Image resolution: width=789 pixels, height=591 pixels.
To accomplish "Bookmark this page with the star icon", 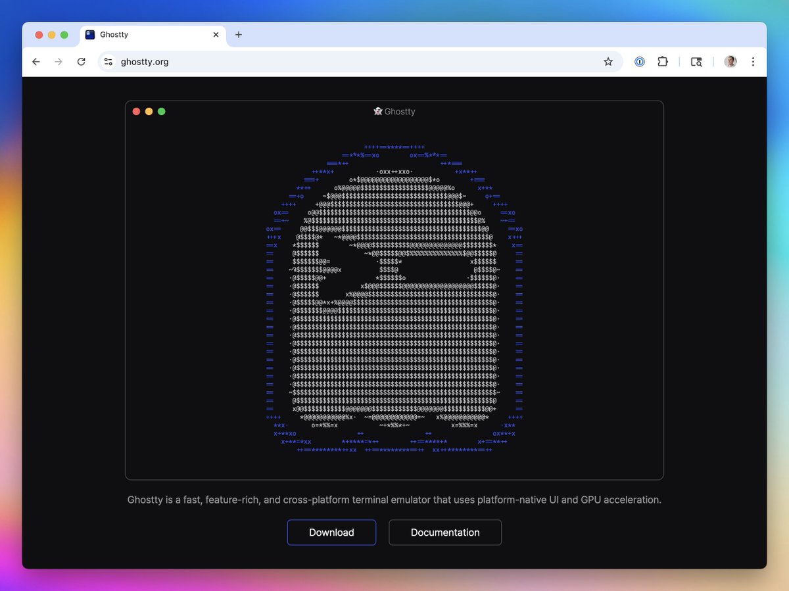I will coord(608,62).
